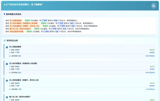
Task: Open the chart view icon in the question header
Action: (x=154, y=6)
